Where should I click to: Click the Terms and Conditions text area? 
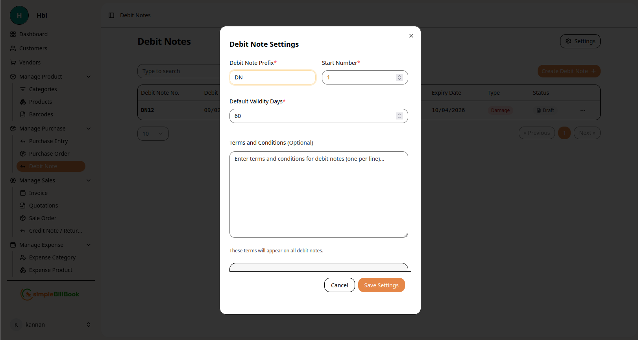[x=318, y=195]
